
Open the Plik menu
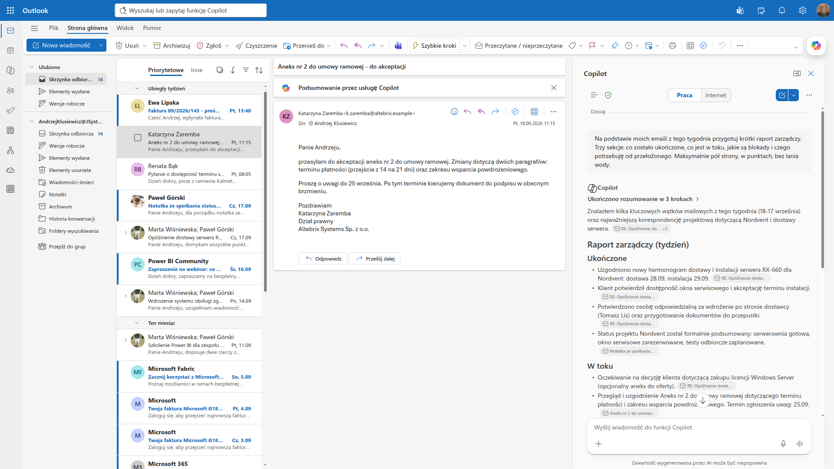(x=54, y=28)
